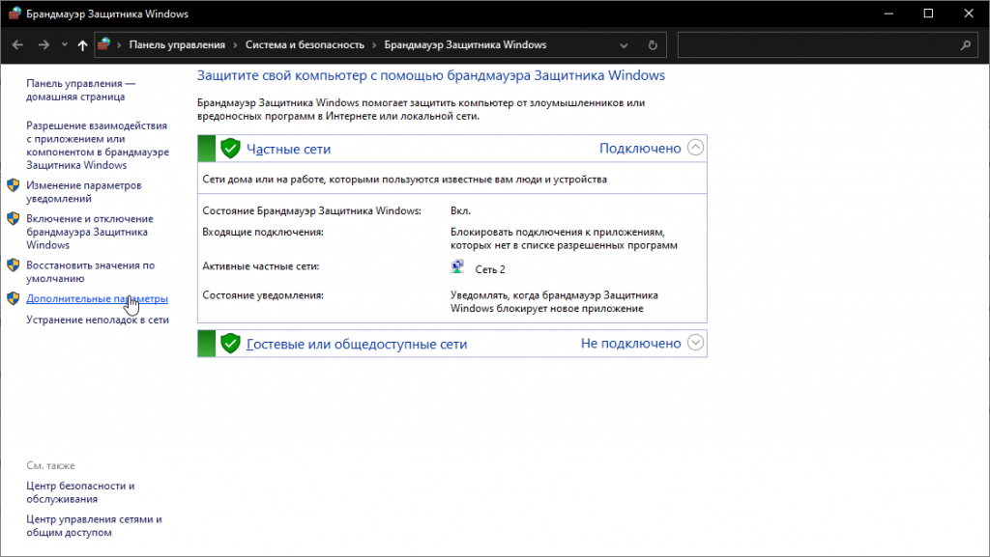990x557 pixels.
Task: Go forward with the navigation arrow
Action: coord(44,44)
